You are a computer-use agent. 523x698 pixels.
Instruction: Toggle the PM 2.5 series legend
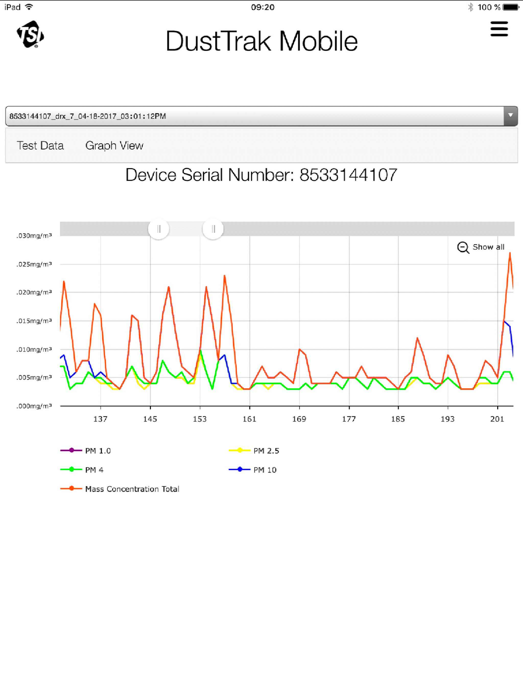[254, 450]
